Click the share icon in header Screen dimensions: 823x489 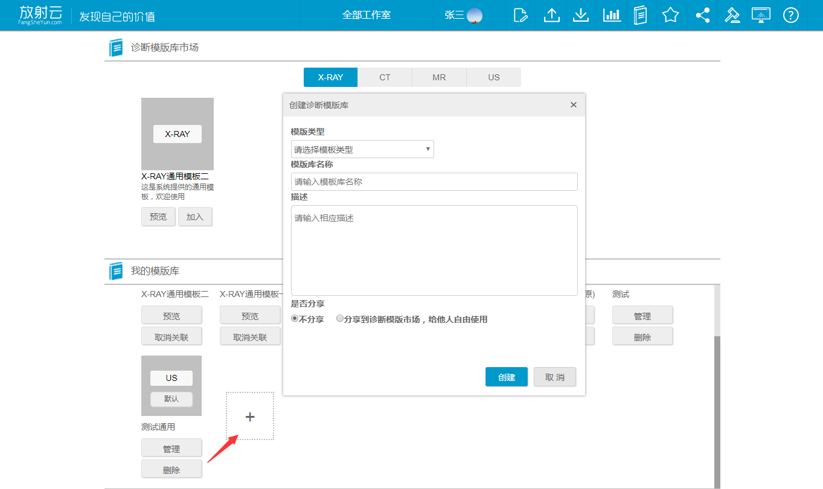click(x=702, y=15)
